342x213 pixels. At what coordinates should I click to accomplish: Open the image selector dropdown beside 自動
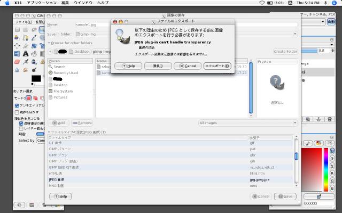coord(323,21)
